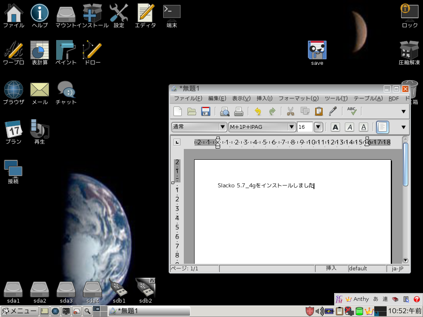Open the テーブル(A) menu
Viewport: 423px width, 317px height.
pos(368,98)
